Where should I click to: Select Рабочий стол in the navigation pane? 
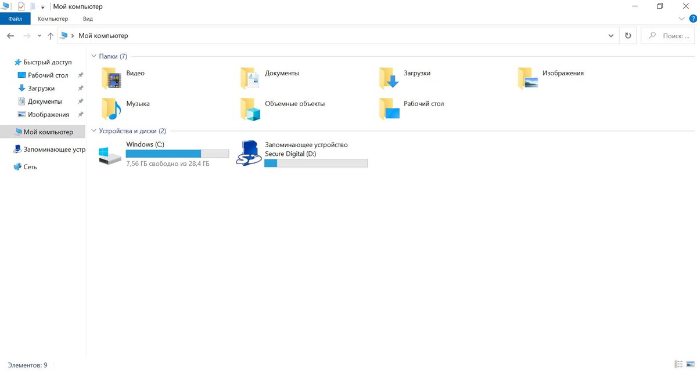48,75
